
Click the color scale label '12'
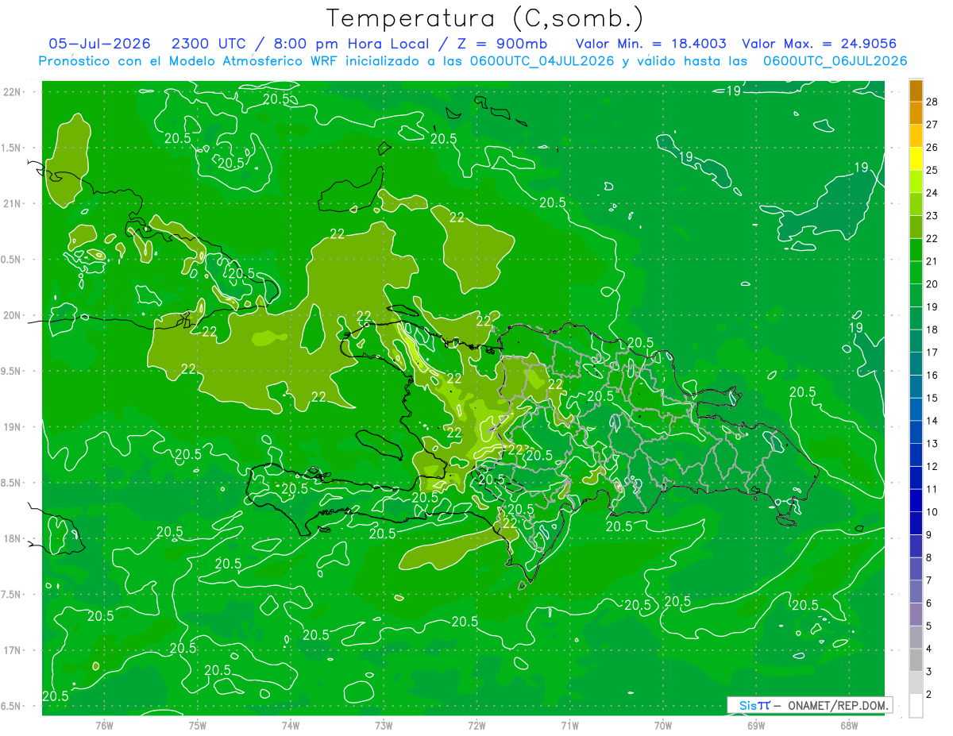coord(932,466)
